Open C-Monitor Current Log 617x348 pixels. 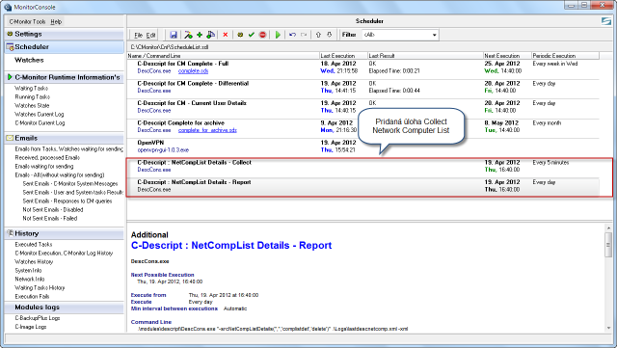[x=40, y=122]
